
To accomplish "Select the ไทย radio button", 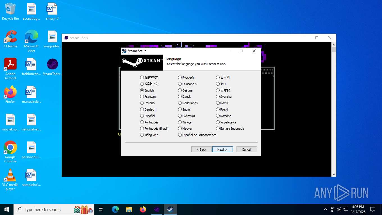I will [221, 84].
